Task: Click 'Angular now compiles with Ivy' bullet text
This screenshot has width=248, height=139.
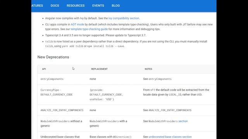Action: click(92, 18)
